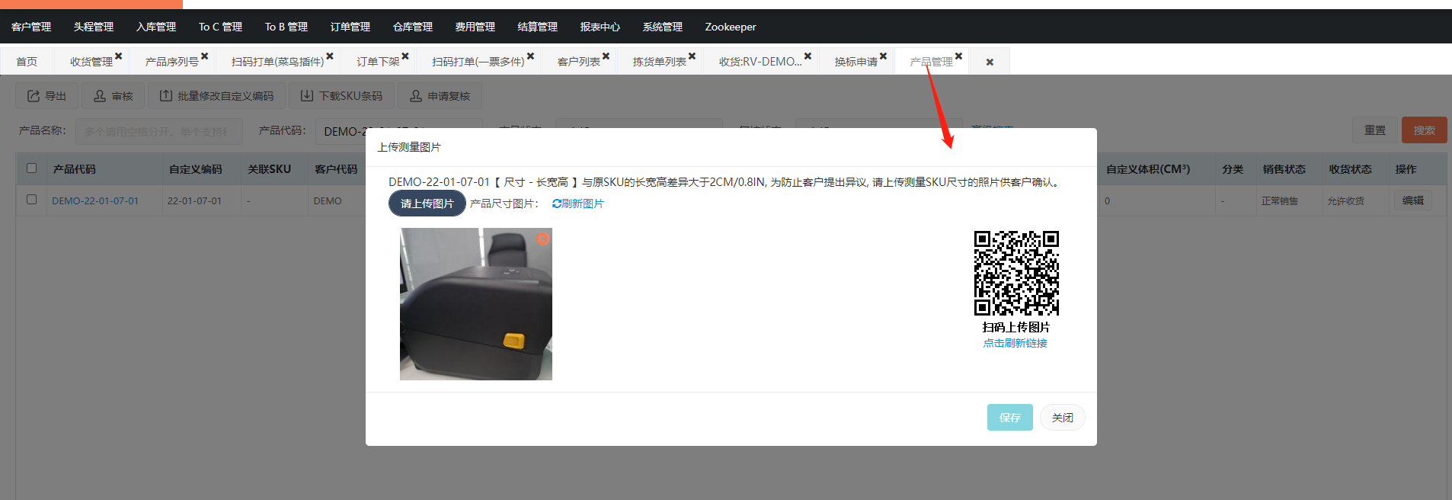1452x500 pixels.
Task: Close the 客户列表 tab
Action: tap(606, 56)
